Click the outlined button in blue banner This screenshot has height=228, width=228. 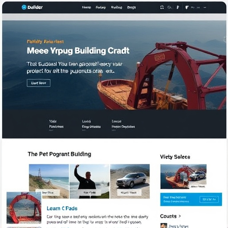click(x=209, y=199)
